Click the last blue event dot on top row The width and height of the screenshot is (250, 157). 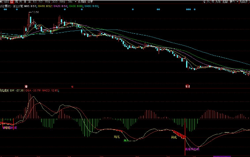tap(195, 9)
